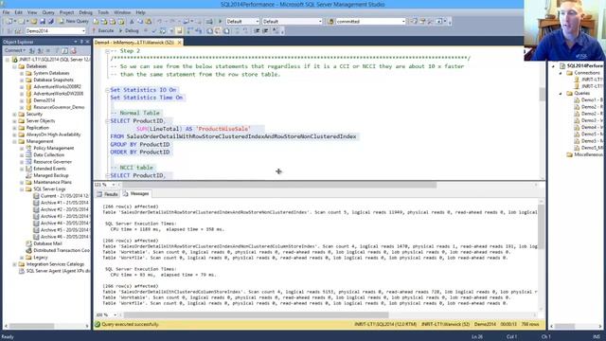This screenshot has height=341, width=606.
Task: Click the Messages pane horizontal scrollbar
Action: pos(256,314)
